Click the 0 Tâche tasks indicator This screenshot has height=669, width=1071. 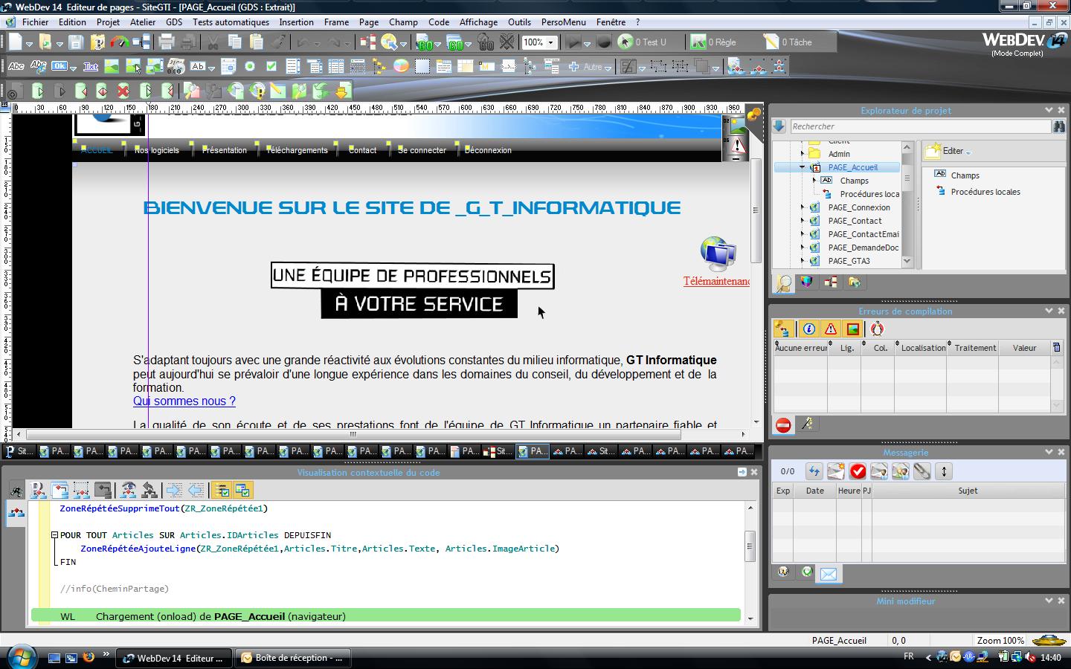click(x=788, y=42)
